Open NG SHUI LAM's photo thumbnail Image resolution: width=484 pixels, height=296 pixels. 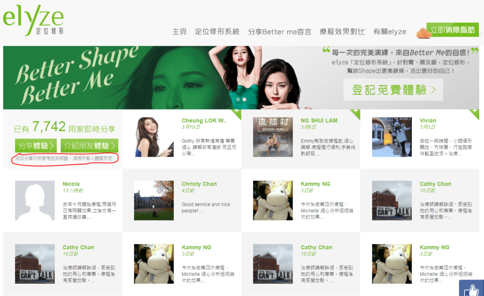[273, 137]
